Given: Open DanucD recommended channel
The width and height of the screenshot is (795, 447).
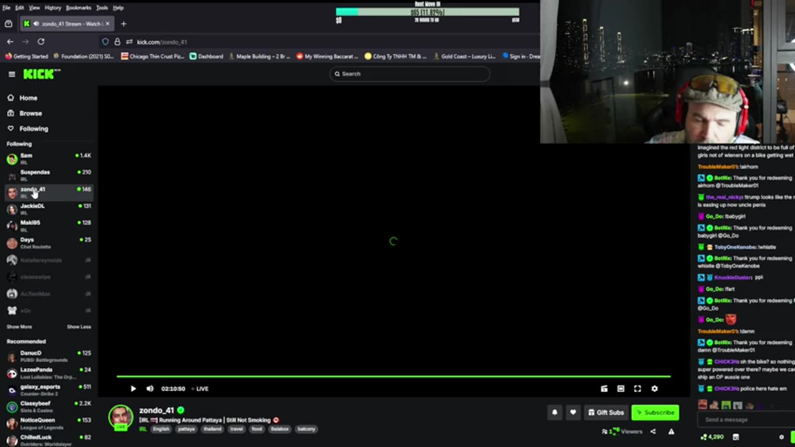Looking at the screenshot, I should 48,356.
